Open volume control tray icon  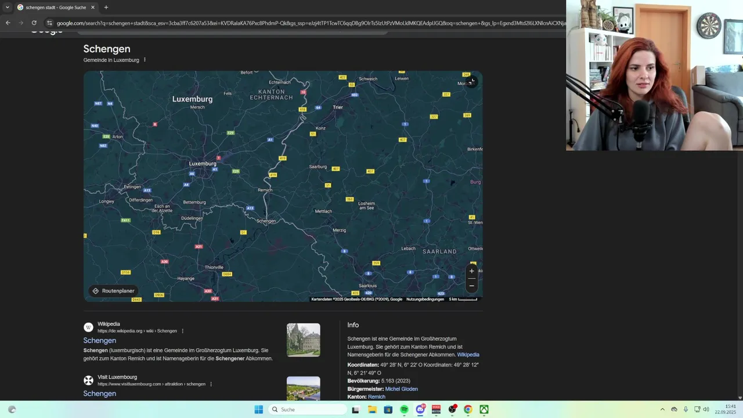point(706,409)
